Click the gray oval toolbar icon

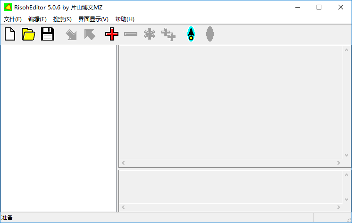[x=210, y=34]
